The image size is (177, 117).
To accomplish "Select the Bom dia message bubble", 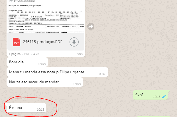I will pos(27,62).
